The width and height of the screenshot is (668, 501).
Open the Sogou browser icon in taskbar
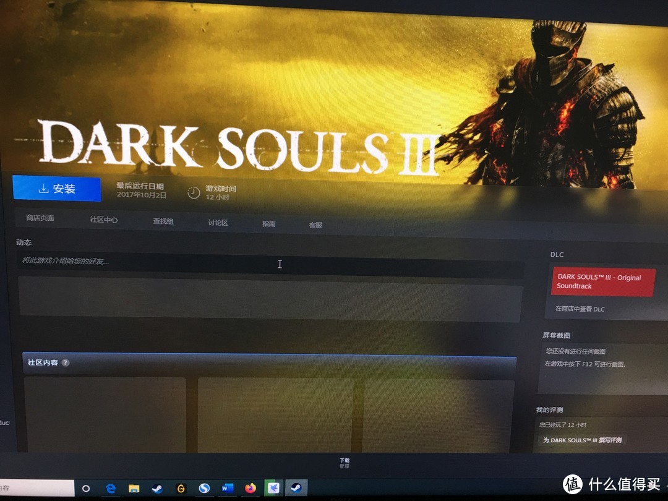[x=204, y=488]
